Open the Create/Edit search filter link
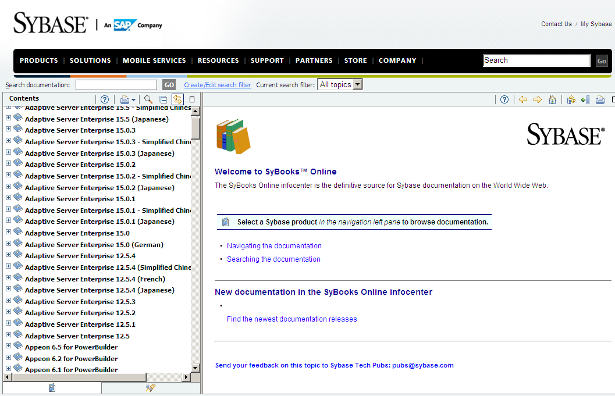Viewport: 615px width, 396px height. 217,85
